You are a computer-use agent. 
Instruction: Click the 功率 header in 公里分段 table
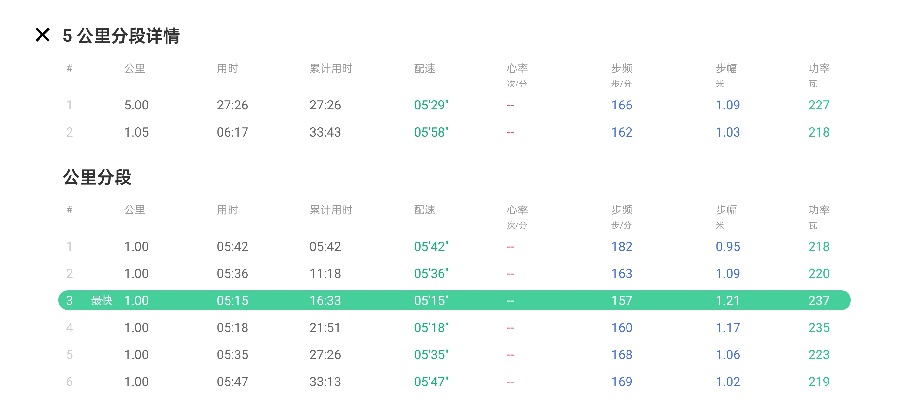(818, 210)
